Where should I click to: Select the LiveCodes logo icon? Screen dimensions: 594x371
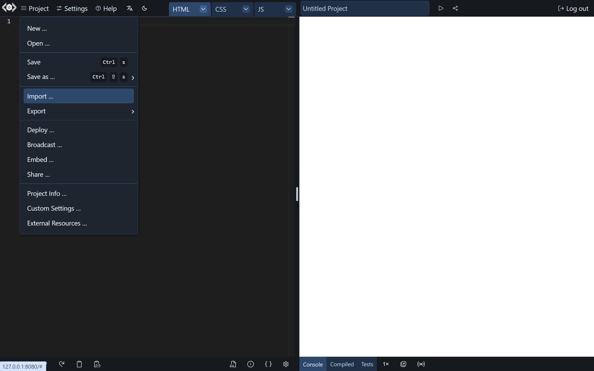click(9, 7)
